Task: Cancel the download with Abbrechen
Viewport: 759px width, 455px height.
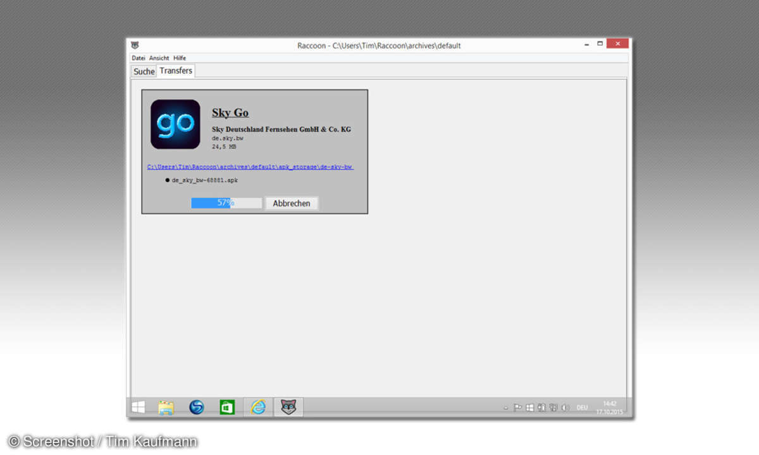Action: pyautogui.click(x=292, y=203)
